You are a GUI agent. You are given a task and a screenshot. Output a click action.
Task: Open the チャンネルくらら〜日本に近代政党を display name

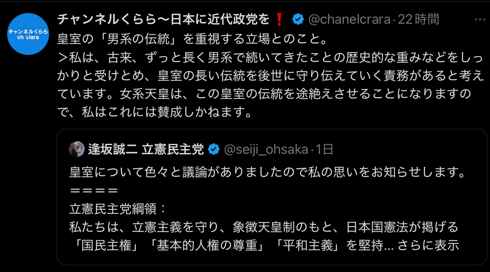[x=164, y=19]
